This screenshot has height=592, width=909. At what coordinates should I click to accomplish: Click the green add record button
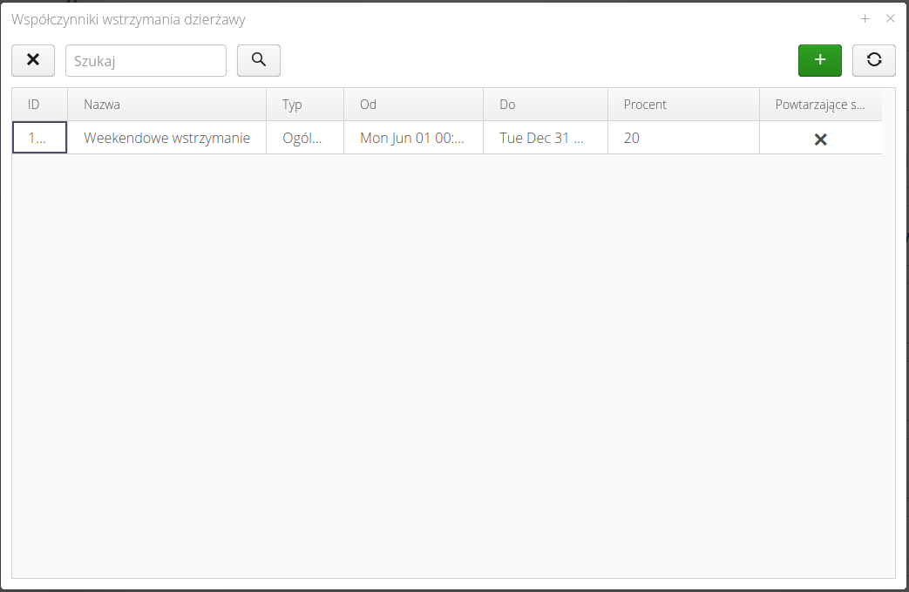819,60
